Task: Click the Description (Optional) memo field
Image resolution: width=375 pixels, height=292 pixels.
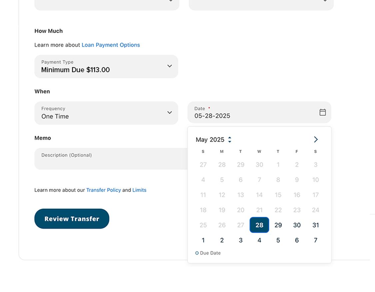Action: point(111,159)
